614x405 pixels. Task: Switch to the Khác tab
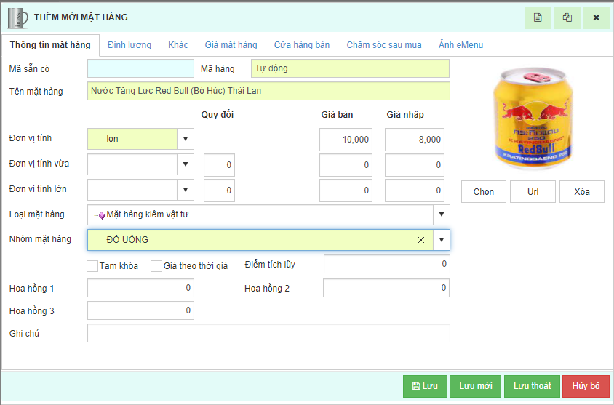[x=178, y=45]
